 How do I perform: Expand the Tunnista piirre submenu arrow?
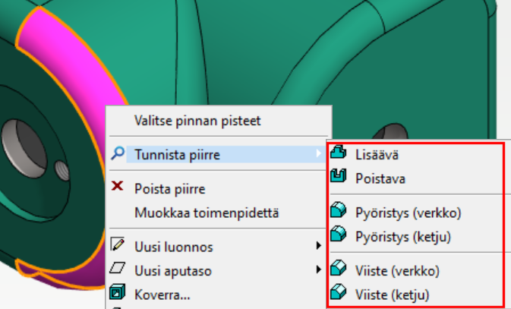tap(319, 155)
